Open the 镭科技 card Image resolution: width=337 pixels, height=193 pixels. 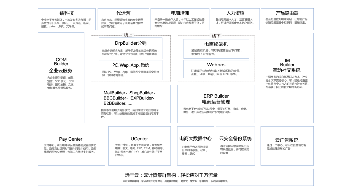66,19
